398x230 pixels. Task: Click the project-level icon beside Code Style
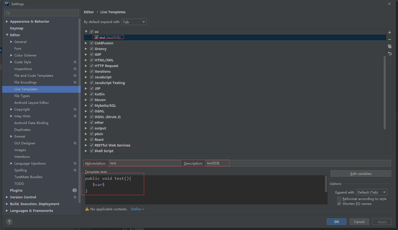pos(75,62)
